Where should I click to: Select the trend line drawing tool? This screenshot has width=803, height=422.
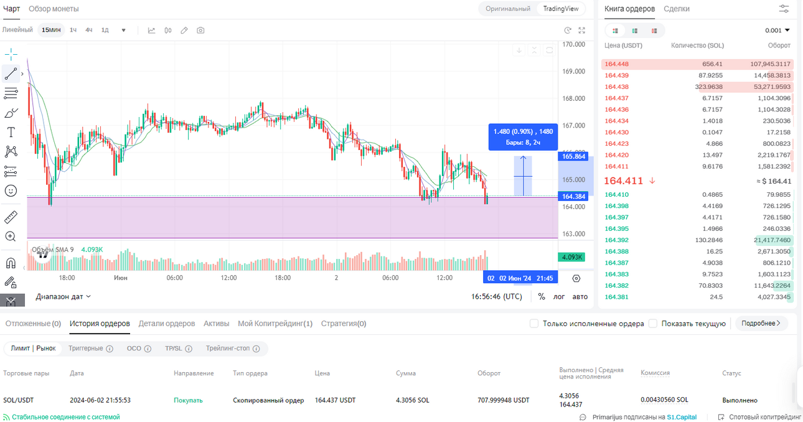coord(11,74)
